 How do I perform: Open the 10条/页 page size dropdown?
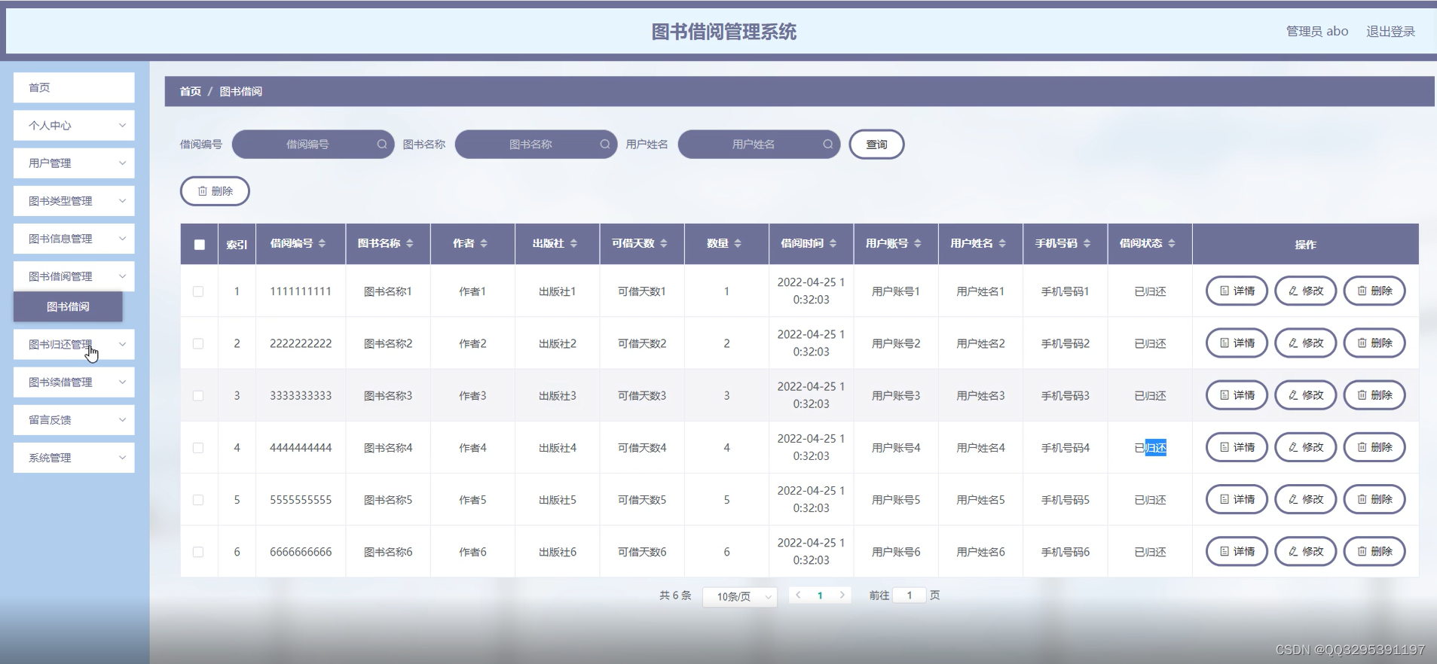740,596
